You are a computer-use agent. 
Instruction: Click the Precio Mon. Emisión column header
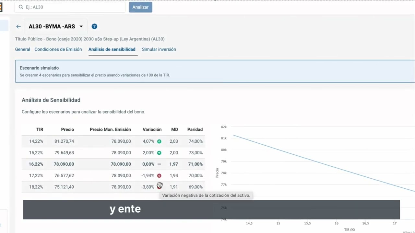pos(110,129)
